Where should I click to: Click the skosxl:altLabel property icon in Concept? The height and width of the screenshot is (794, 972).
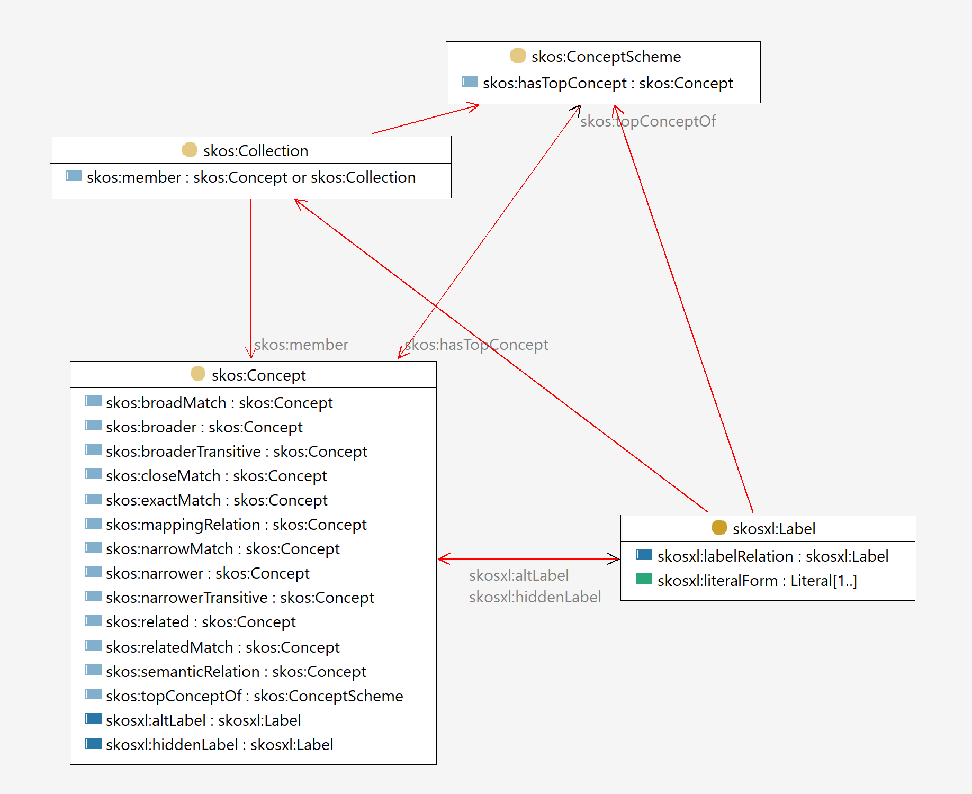[93, 719]
